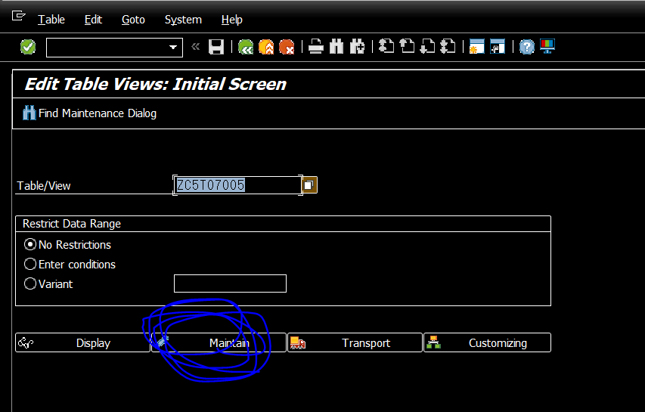Viewport: 645px width, 412px height.
Task: Click Find Maintenance Dialog button
Action: pos(90,113)
